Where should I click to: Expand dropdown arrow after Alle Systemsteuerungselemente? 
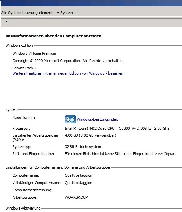click(58, 13)
